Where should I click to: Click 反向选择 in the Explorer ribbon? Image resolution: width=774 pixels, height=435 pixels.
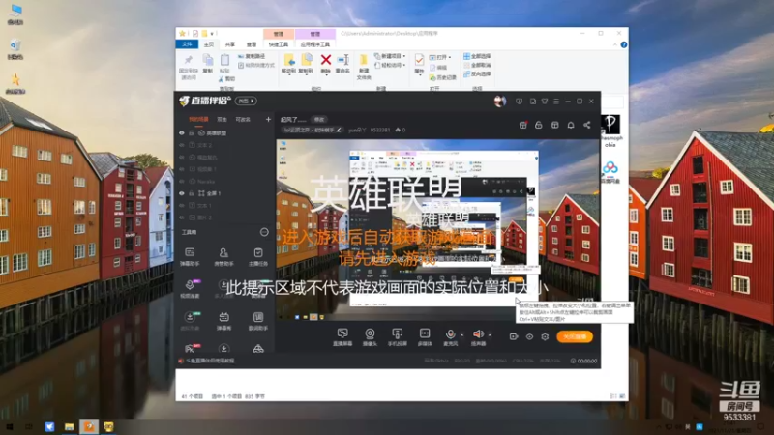click(x=477, y=74)
